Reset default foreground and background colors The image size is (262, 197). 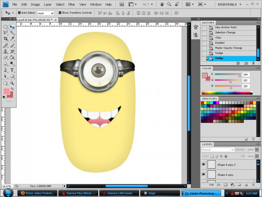(4, 97)
